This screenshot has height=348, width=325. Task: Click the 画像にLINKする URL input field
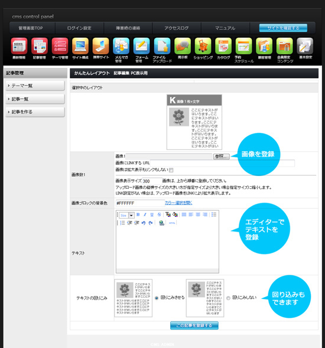pos(222,163)
